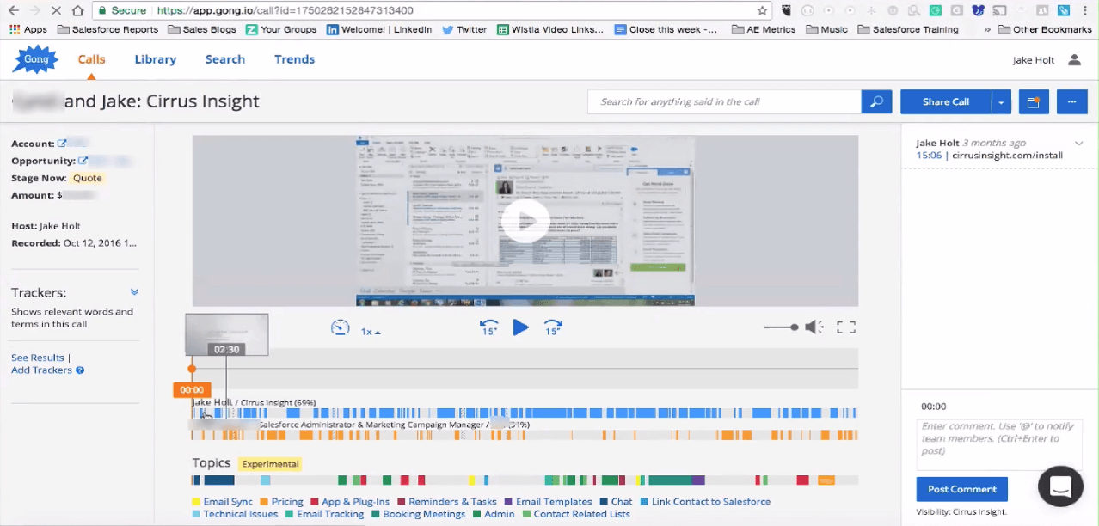Click the browser back arrow
Screen dimensions: 1099x526
coord(14,10)
